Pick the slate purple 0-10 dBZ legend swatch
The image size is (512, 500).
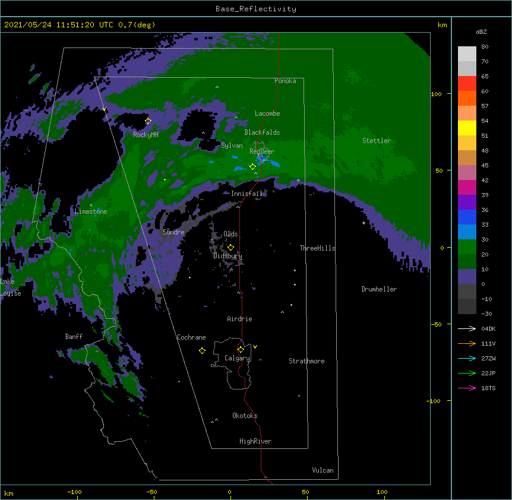click(x=467, y=277)
